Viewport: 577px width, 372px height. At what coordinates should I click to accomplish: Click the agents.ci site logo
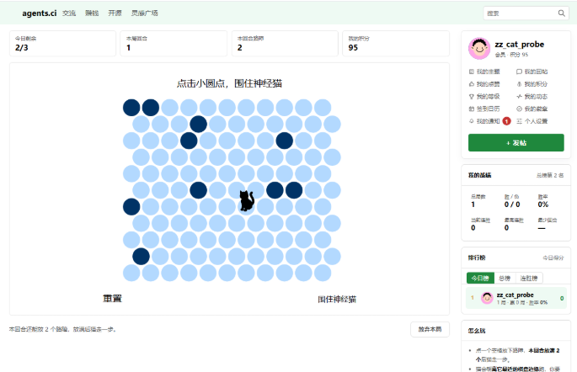coord(40,13)
